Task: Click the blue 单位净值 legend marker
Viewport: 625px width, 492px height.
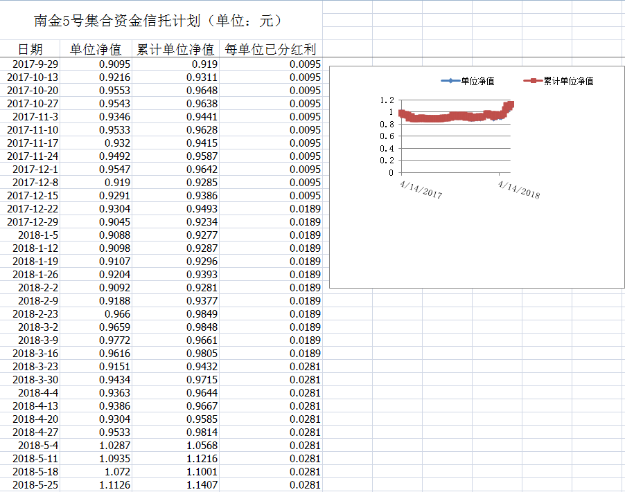Action: 450,81
